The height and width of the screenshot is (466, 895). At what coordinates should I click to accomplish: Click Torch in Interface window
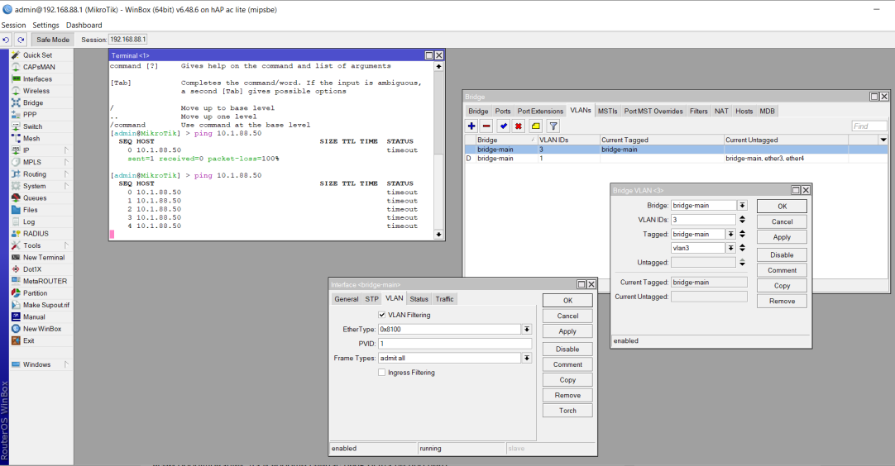click(x=567, y=411)
